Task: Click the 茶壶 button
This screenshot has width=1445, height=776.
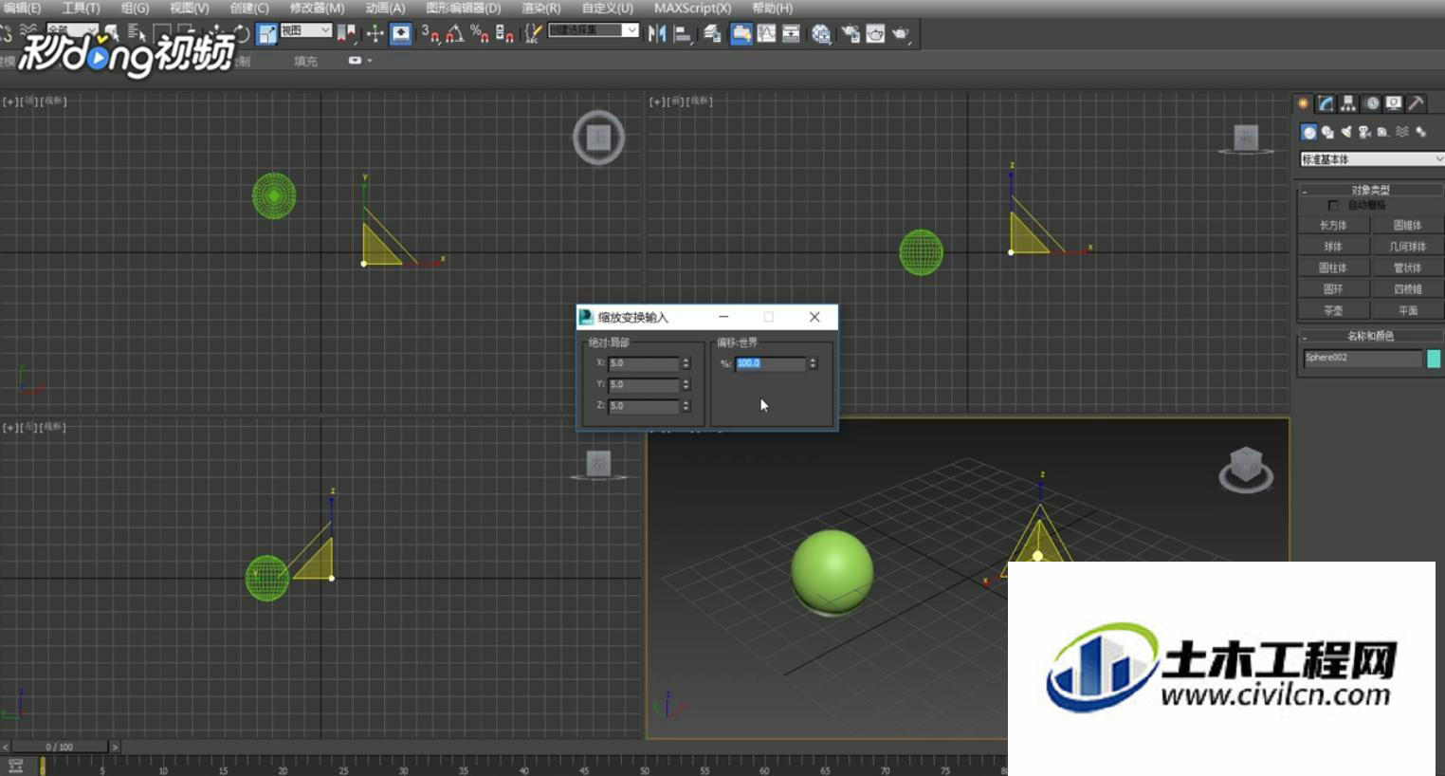Action: pos(1333,311)
